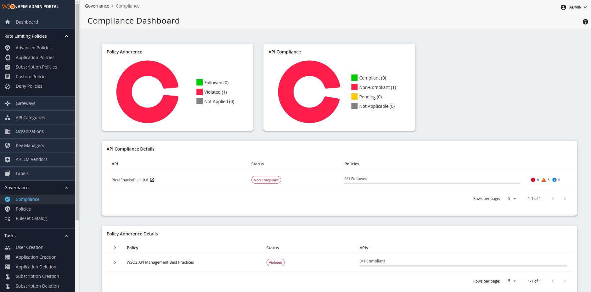
Task: Click the red Non-Compliant legend swatch
Action: pos(354,87)
